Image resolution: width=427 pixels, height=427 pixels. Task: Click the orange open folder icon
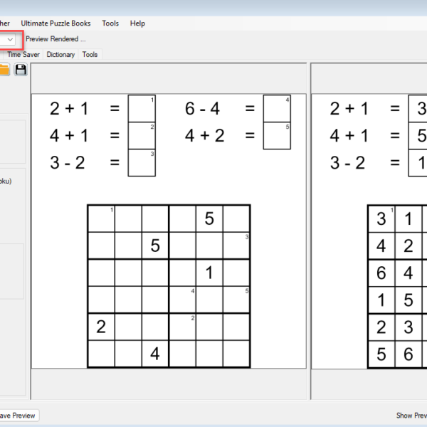[4, 70]
